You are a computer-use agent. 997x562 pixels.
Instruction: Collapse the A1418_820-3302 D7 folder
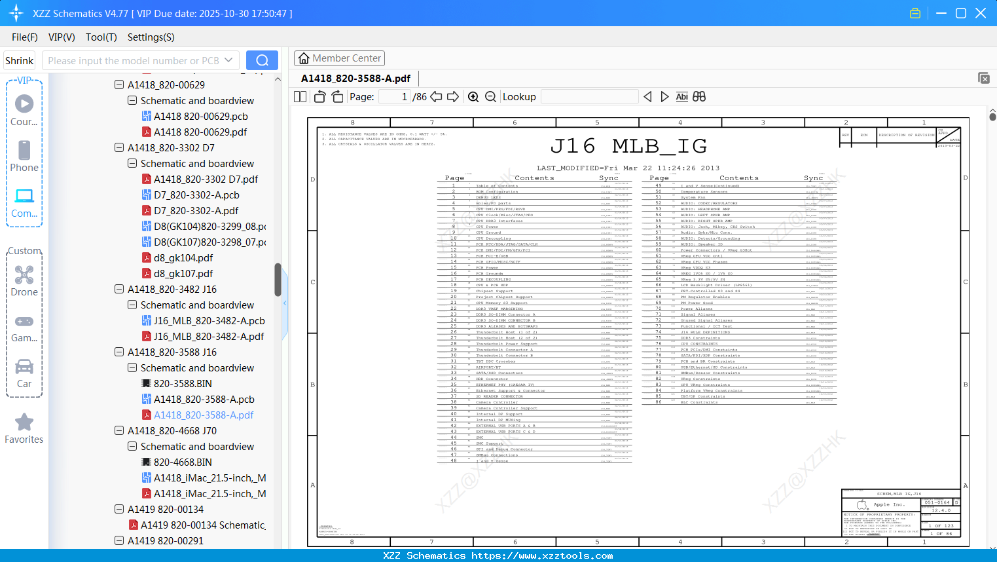[119, 147]
